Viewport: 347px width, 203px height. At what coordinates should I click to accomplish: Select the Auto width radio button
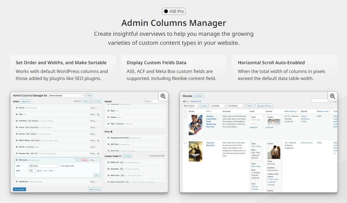pos(48,171)
